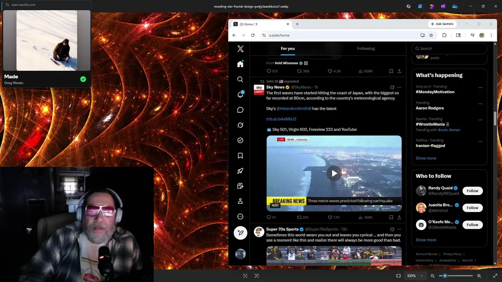The image size is (502, 282).
Task: Open @HelenAnnSmith0 mention link
Action: [x=294, y=108]
